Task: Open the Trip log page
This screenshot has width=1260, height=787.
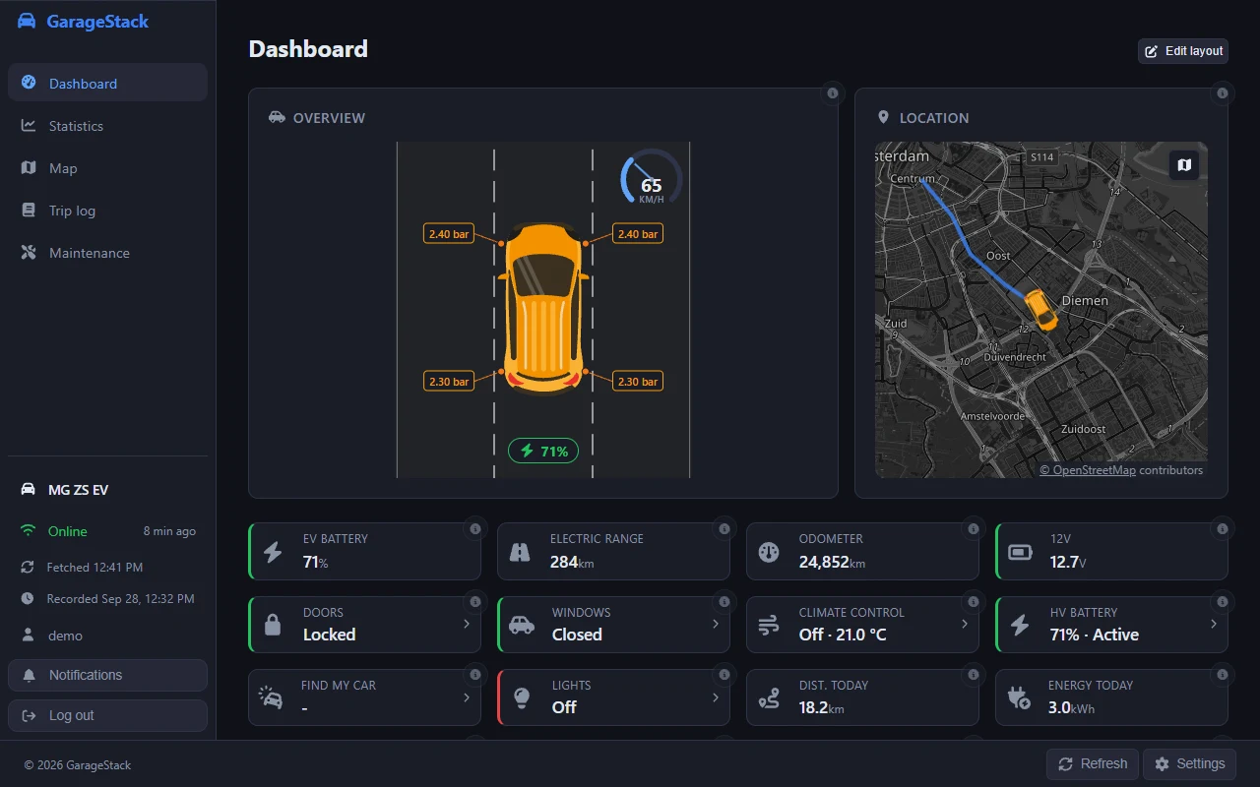Action: 107,211
